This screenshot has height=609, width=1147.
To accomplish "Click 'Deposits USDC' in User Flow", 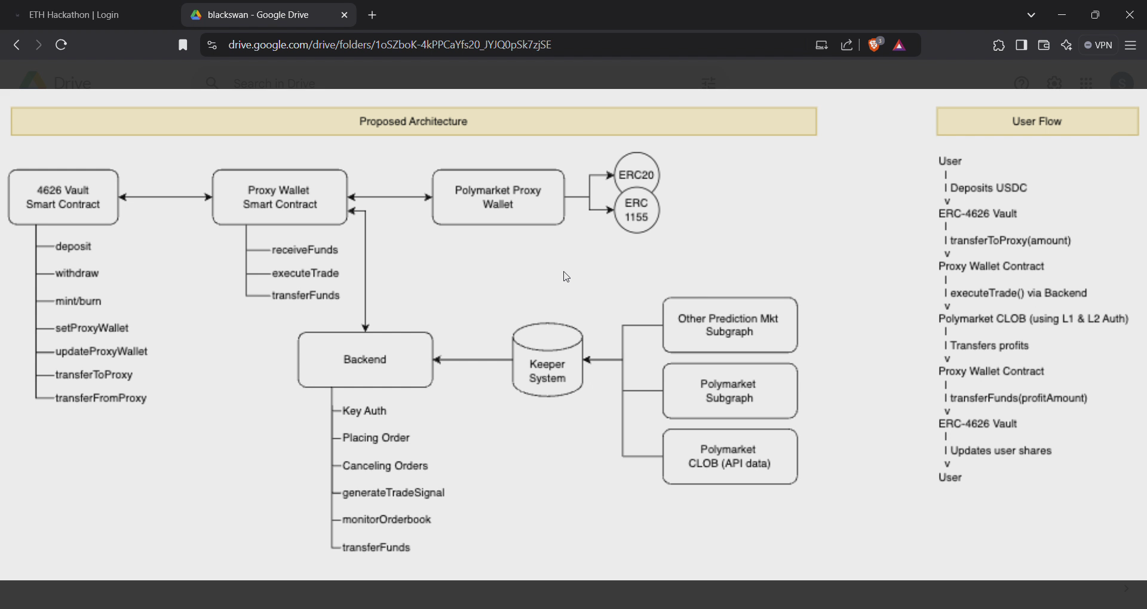I will click(x=988, y=188).
